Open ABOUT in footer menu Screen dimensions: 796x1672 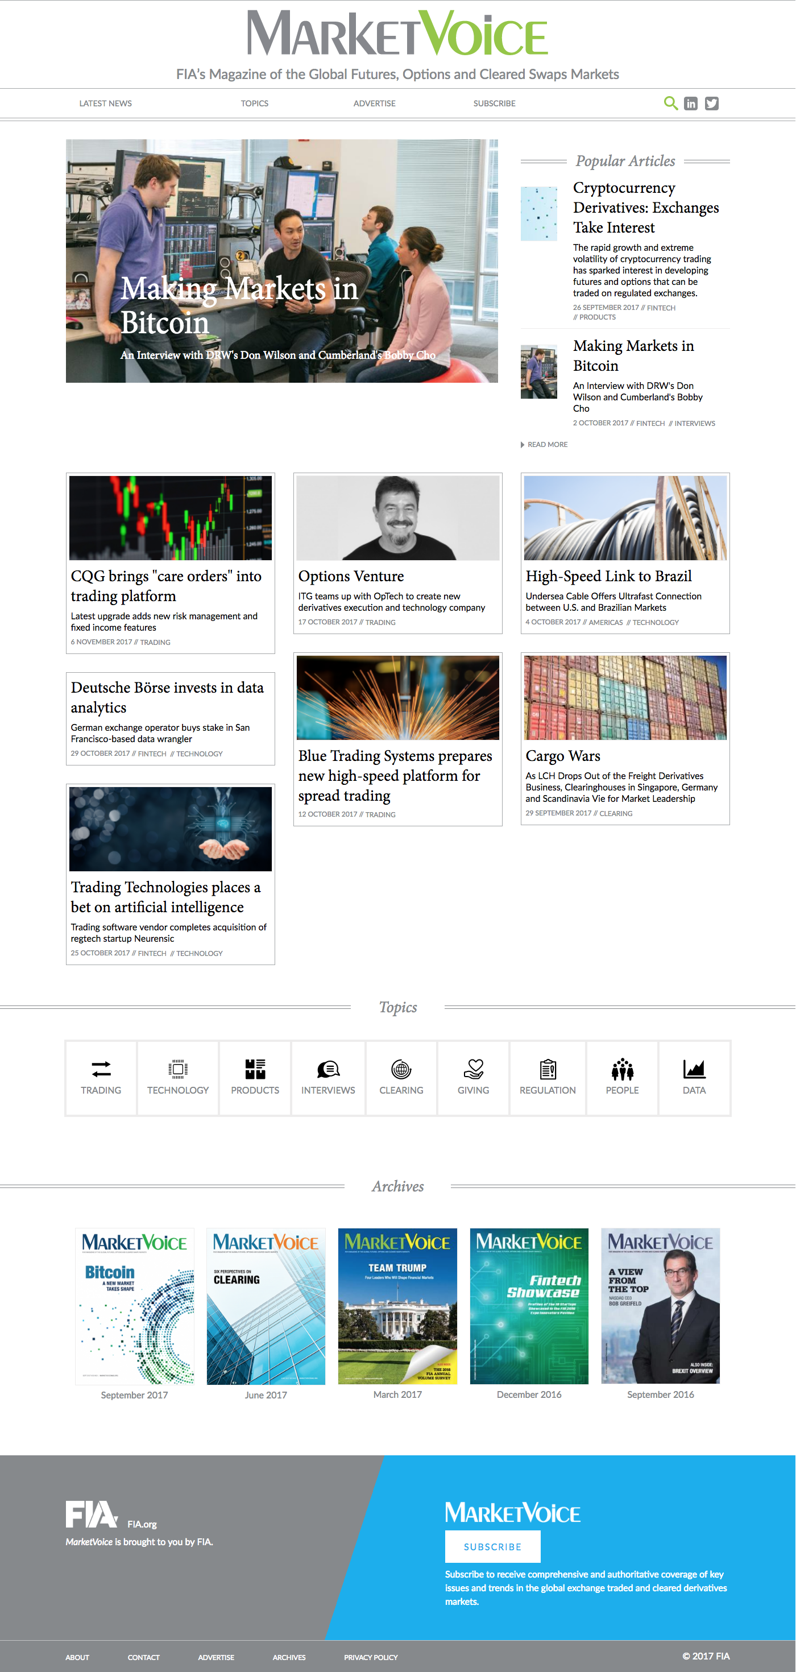point(77,1657)
